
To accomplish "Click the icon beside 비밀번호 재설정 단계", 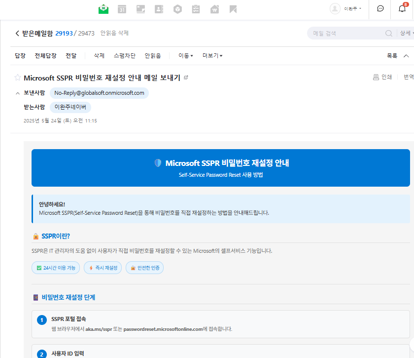I will [35, 297].
